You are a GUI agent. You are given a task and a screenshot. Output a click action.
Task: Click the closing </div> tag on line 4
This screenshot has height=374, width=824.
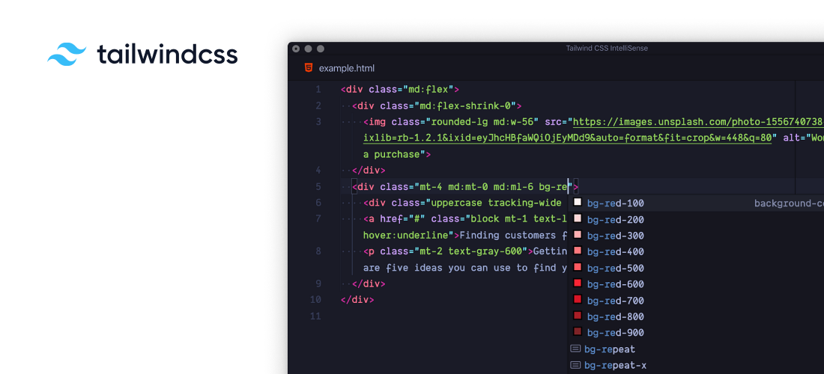click(369, 171)
